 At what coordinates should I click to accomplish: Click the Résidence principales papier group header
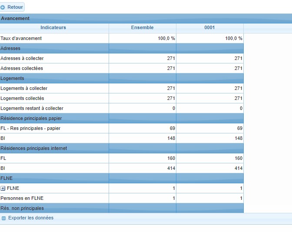click(x=31, y=119)
